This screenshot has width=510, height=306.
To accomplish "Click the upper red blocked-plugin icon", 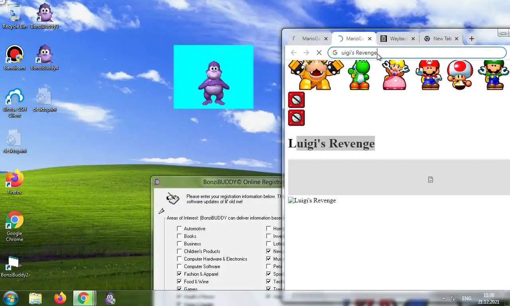I will coord(296,100).
